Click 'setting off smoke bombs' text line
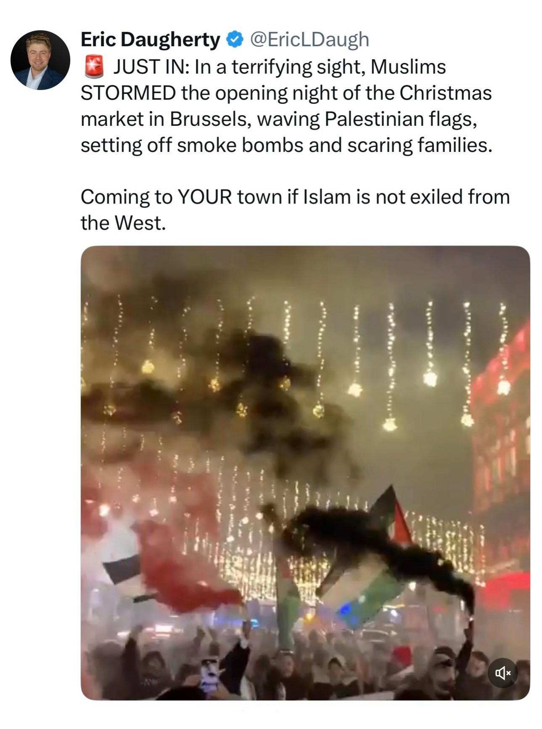 pyautogui.click(x=286, y=145)
